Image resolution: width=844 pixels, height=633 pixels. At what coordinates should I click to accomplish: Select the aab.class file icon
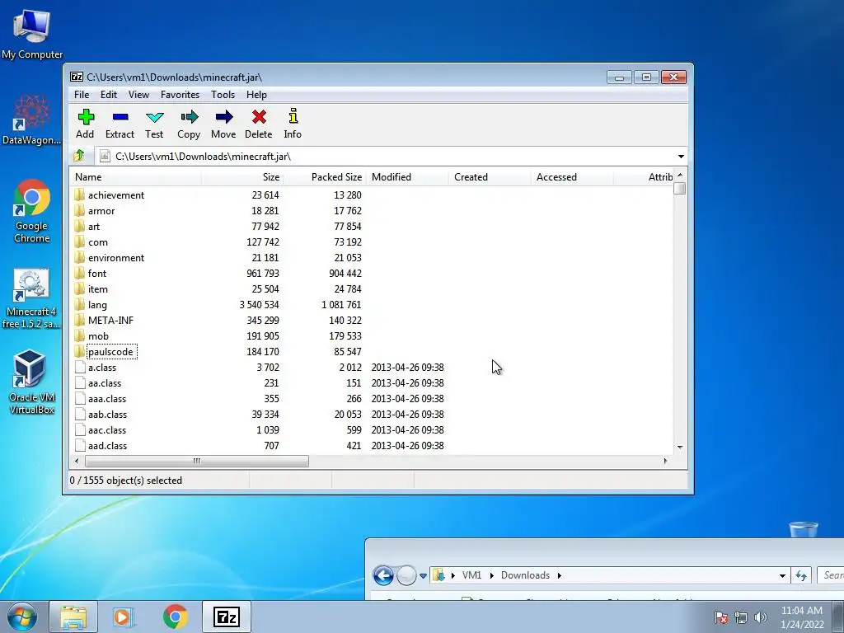click(x=80, y=414)
